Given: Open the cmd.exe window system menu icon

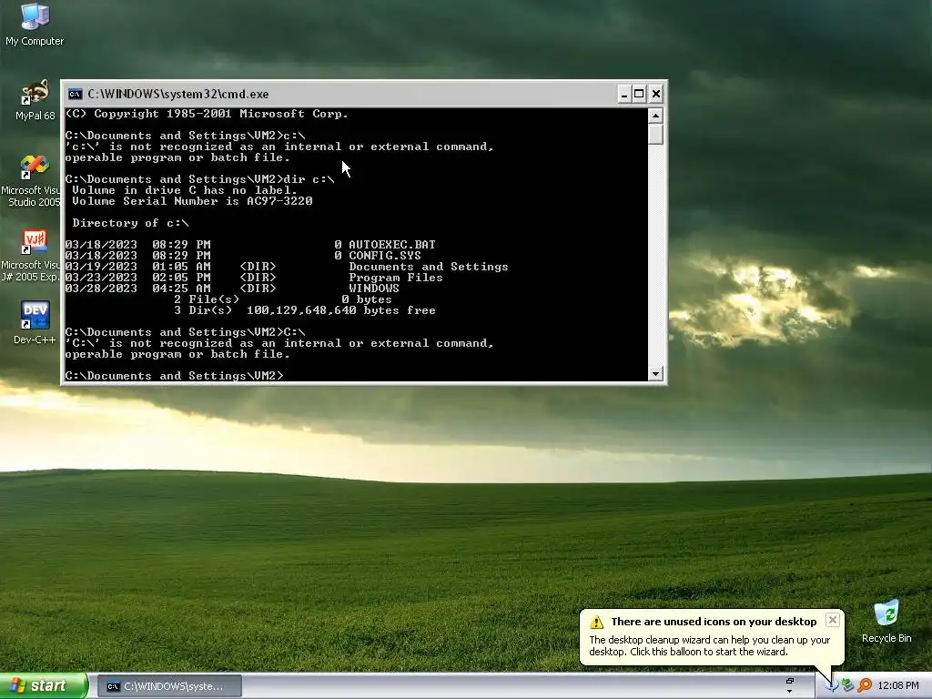Looking at the screenshot, I should point(75,94).
